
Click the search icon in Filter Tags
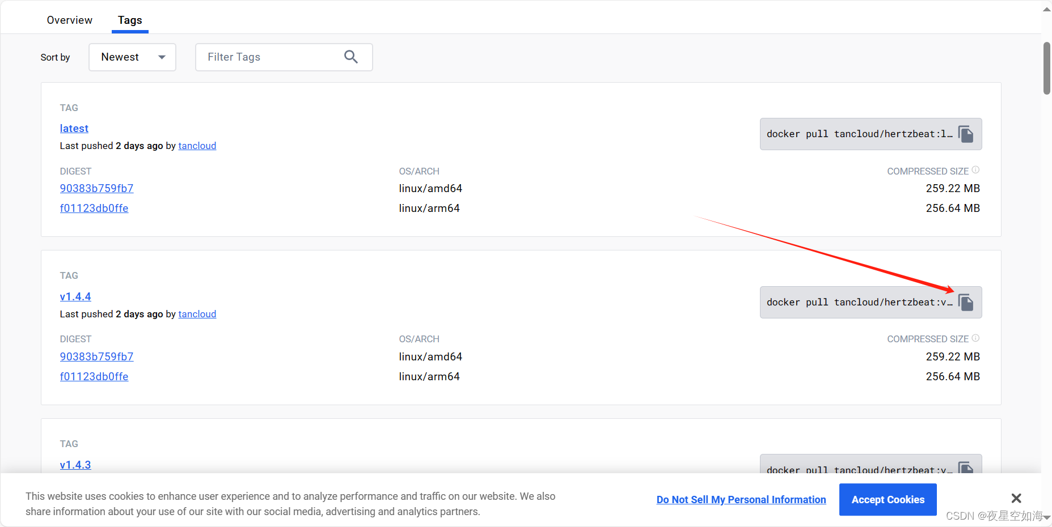[351, 57]
